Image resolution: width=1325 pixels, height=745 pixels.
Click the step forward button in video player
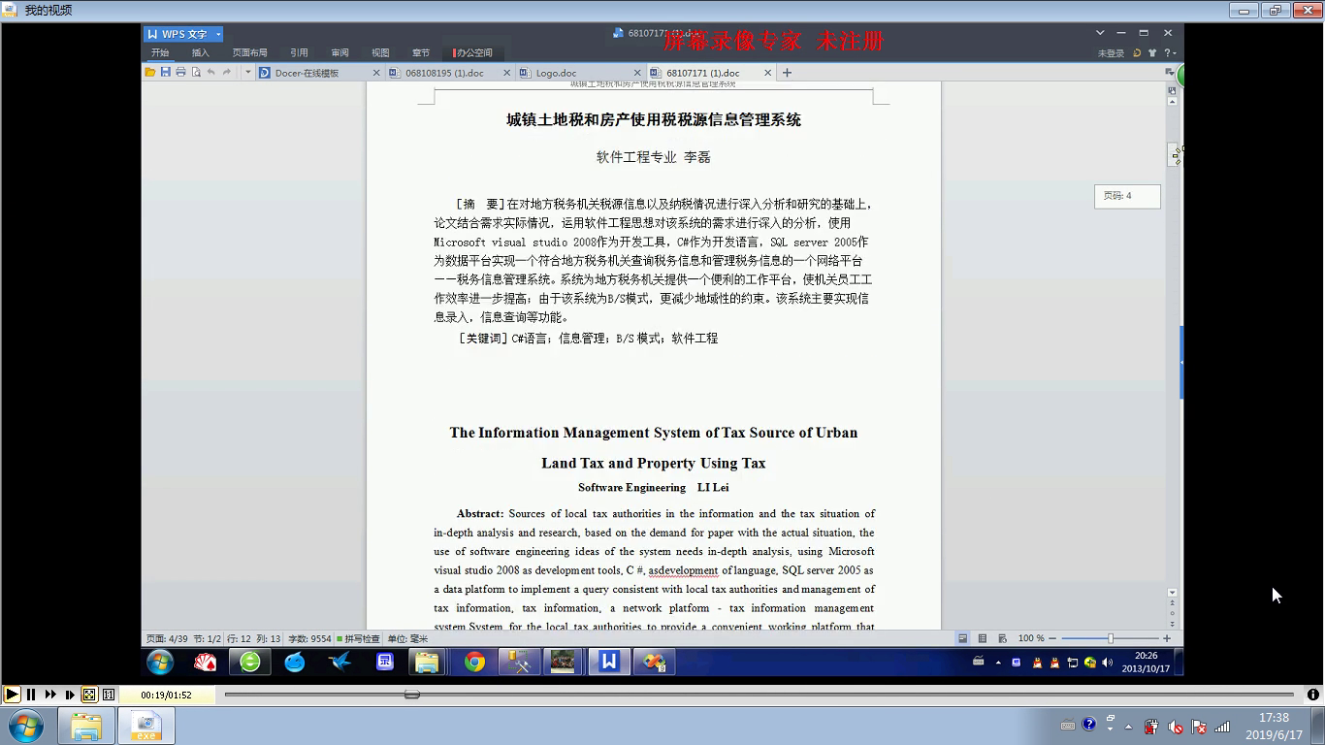(x=70, y=695)
